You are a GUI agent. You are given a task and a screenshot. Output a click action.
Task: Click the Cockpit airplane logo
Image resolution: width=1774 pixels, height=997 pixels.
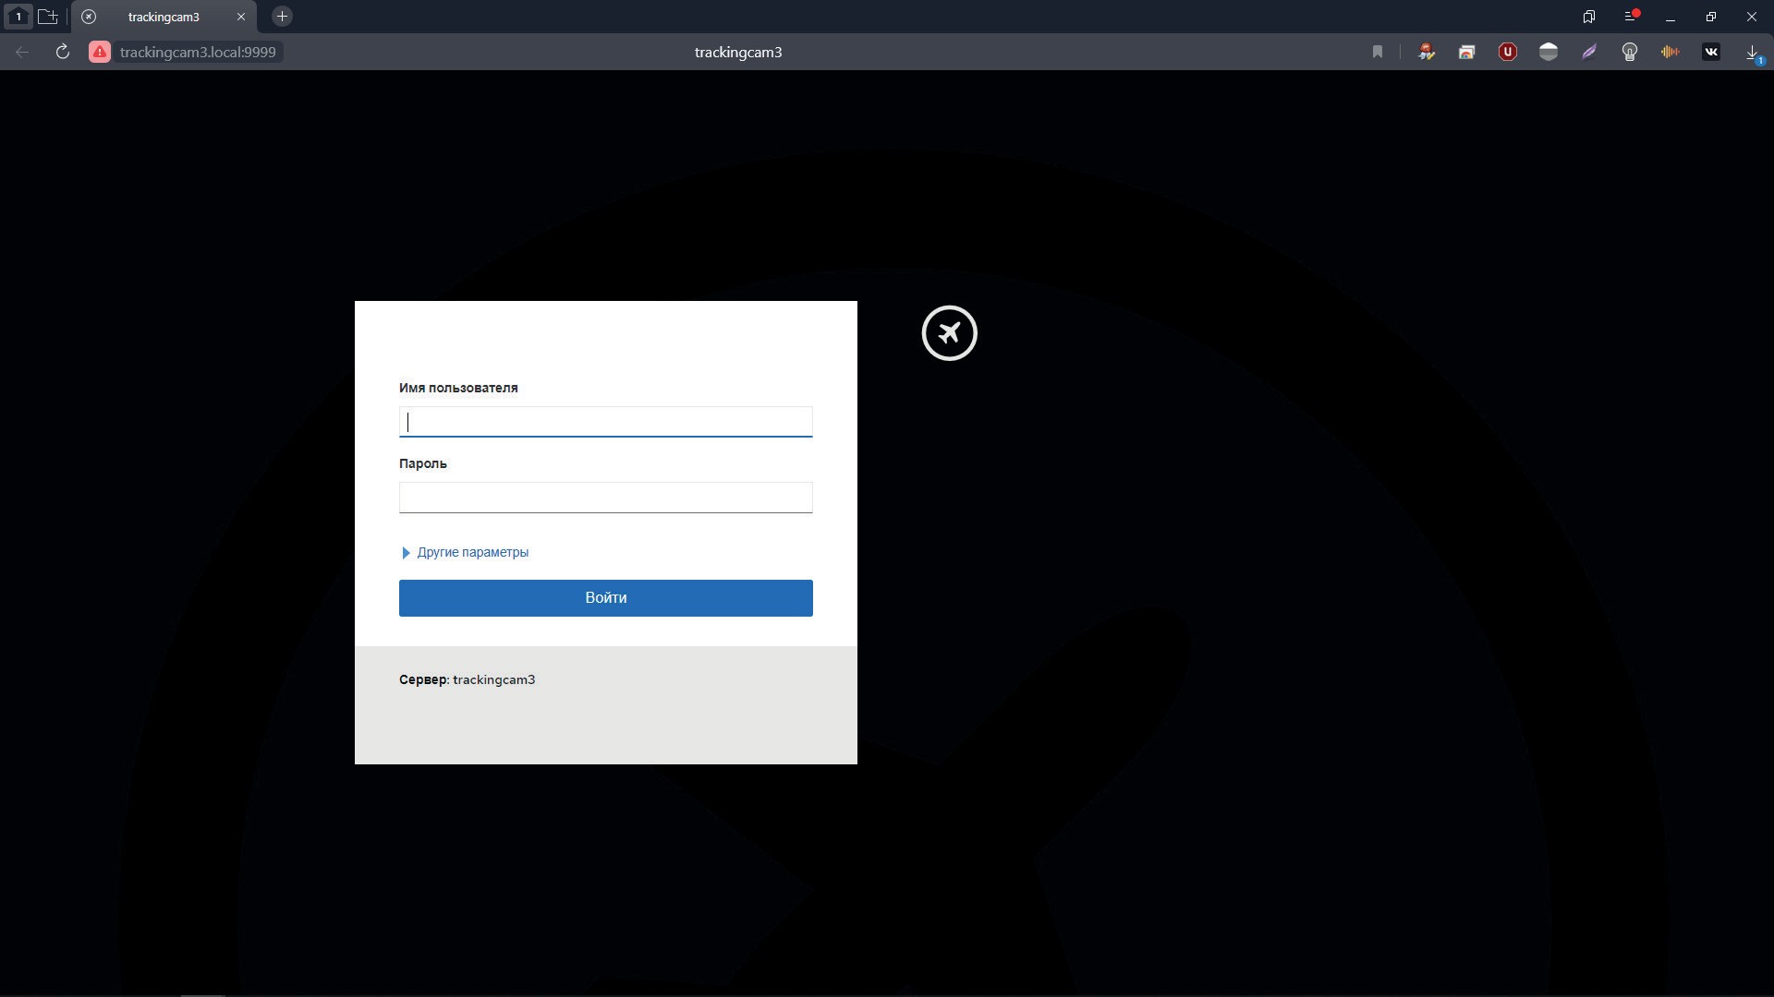pos(949,333)
